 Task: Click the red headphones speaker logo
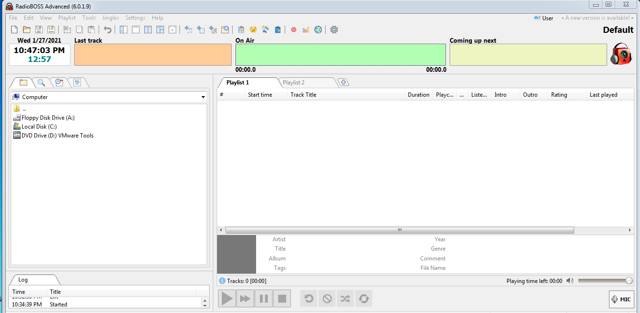pyautogui.click(x=621, y=53)
